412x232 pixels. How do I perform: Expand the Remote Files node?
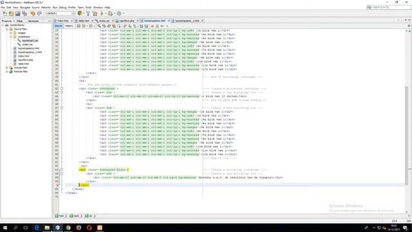coord(7,72)
